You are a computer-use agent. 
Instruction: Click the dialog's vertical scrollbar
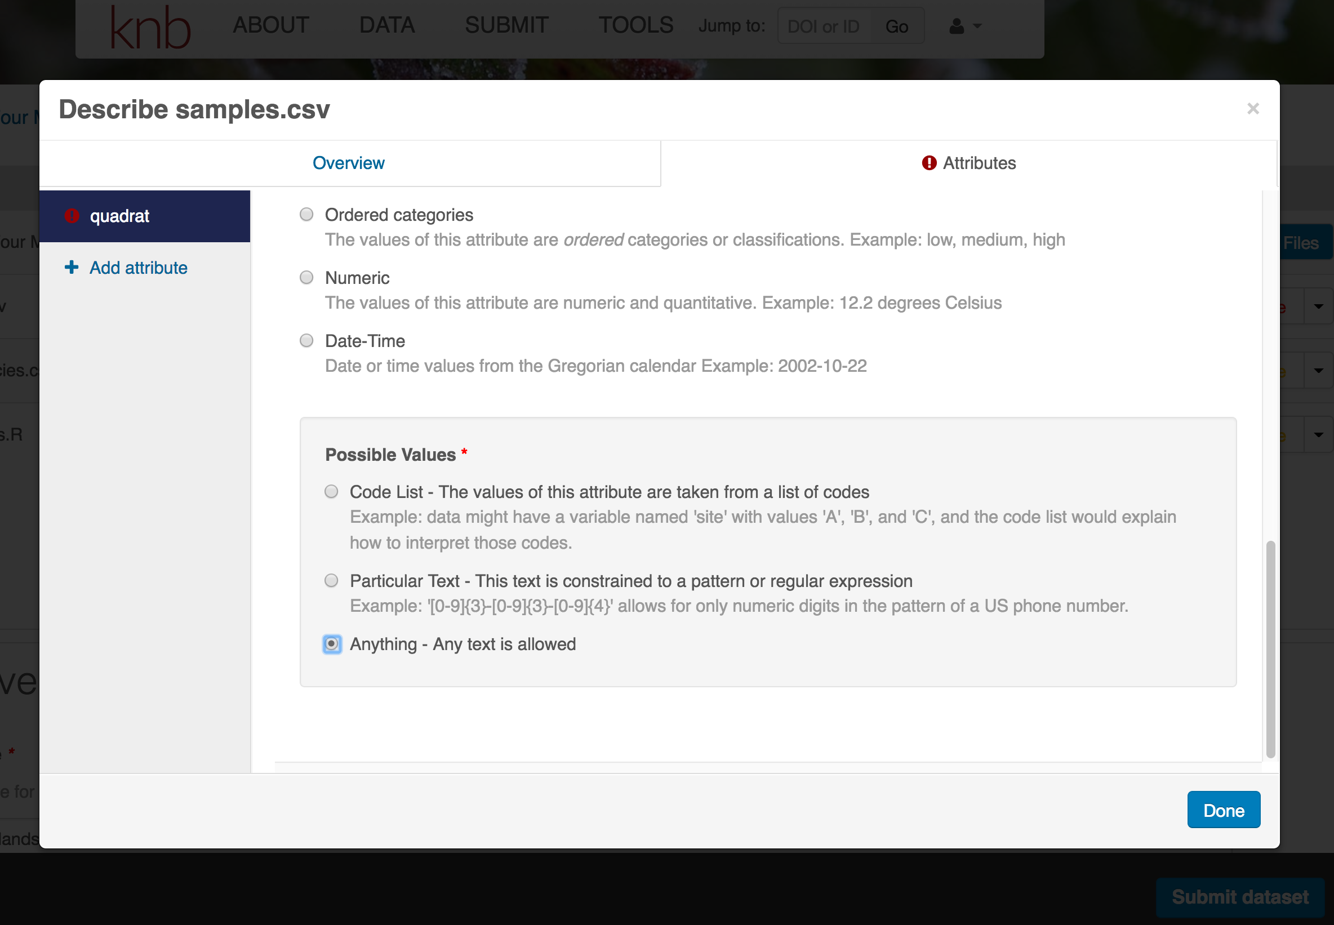pos(1270,649)
